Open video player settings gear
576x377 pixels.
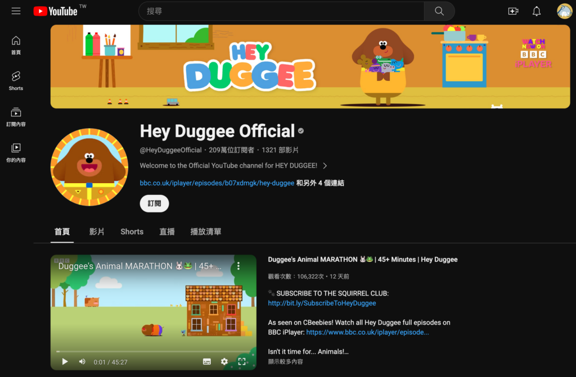[x=224, y=361]
